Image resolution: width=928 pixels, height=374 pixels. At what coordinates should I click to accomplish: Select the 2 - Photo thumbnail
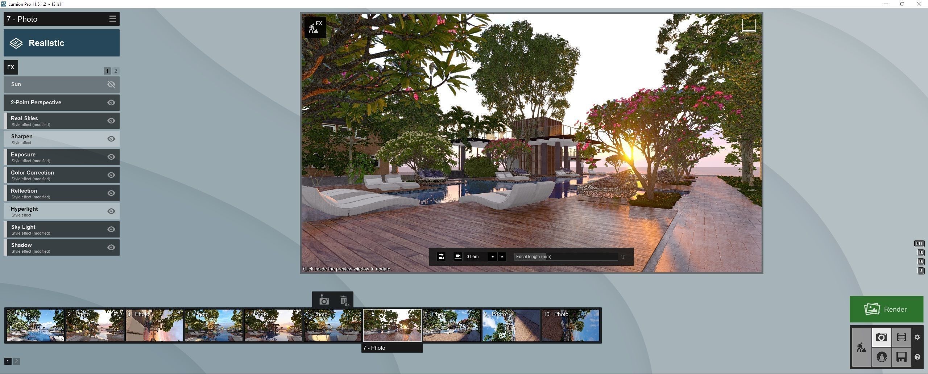click(x=95, y=325)
